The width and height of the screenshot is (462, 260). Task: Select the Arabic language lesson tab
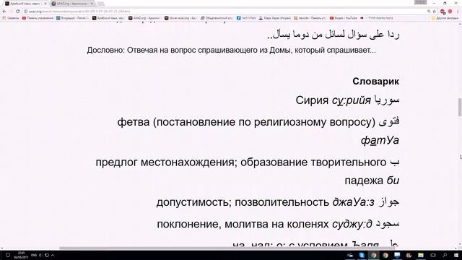point(25,4)
